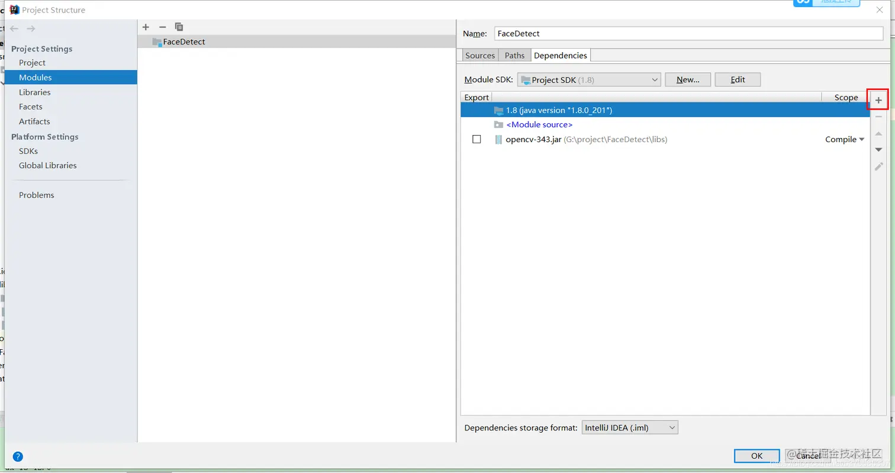Viewport: 895px width, 473px height.
Task: Remove dependency with minus button
Action: (x=878, y=117)
